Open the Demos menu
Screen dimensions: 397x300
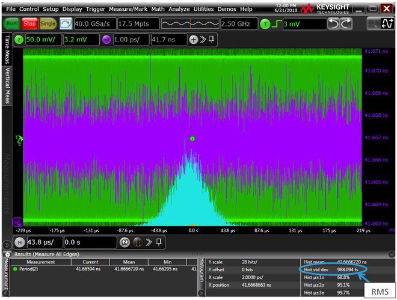(x=227, y=9)
